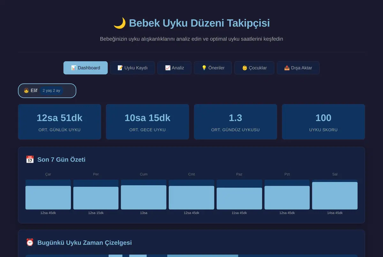Click the '14sa 45dk' value under Sal

[335, 213]
